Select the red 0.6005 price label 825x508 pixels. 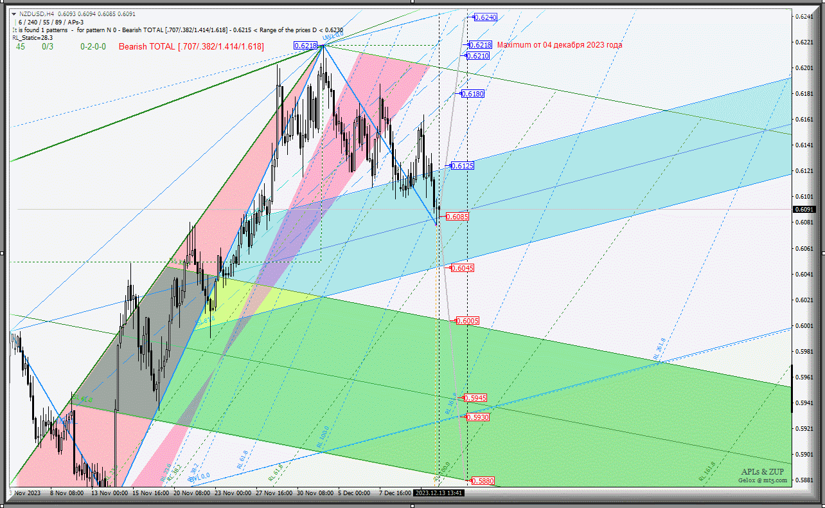point(467,320)
